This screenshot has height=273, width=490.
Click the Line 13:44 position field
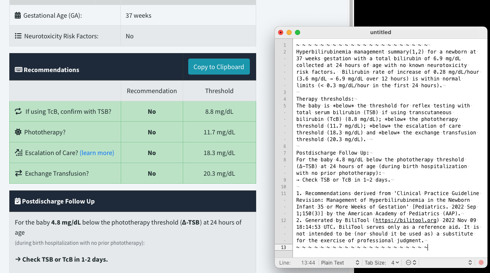[308, 262]
